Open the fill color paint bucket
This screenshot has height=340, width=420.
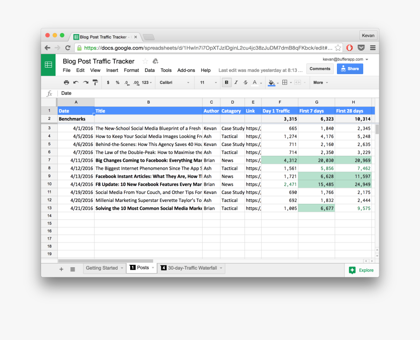[x=272, y=83]
